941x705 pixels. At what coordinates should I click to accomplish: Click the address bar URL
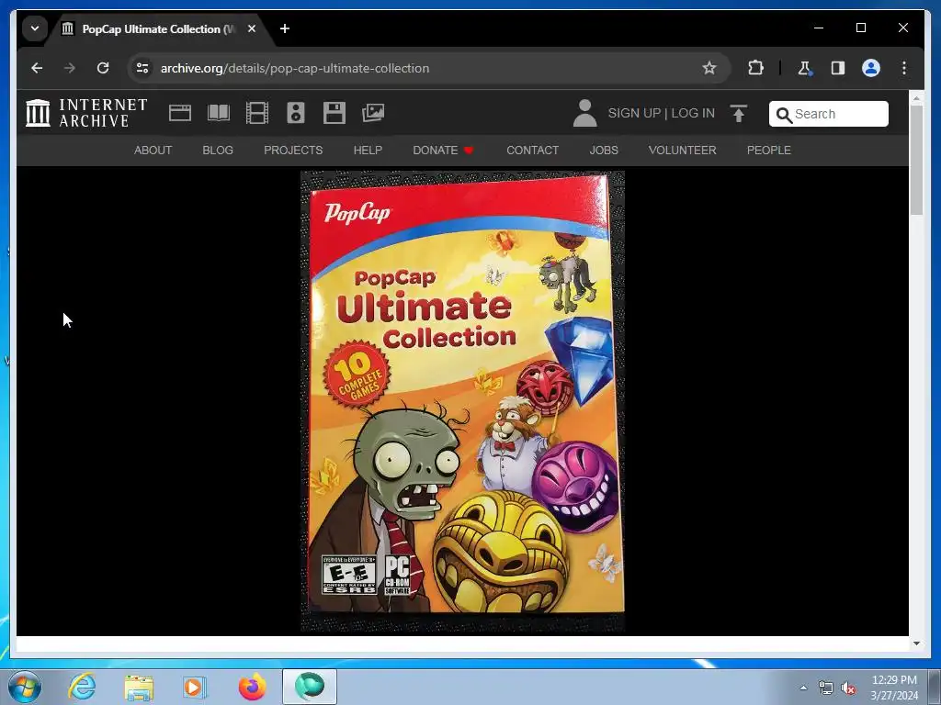(x=295, y=68)
